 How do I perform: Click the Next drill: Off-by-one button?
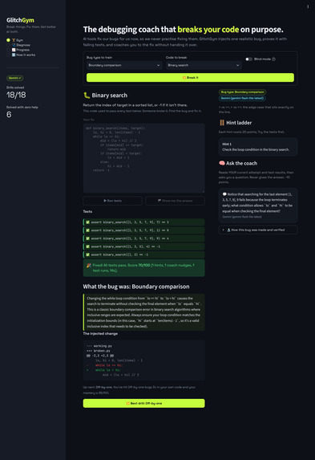[143, 403]
